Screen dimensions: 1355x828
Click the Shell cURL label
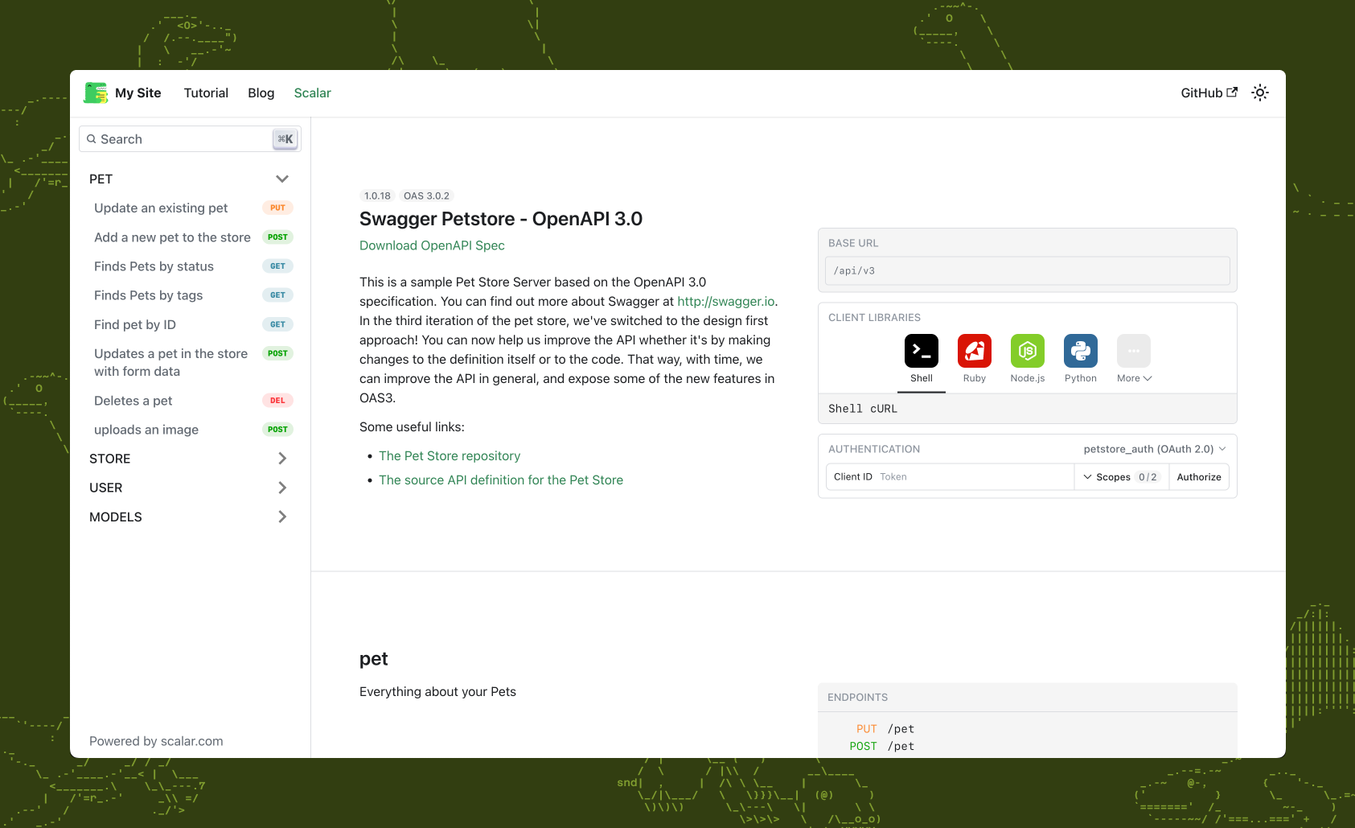coord(863,409)
